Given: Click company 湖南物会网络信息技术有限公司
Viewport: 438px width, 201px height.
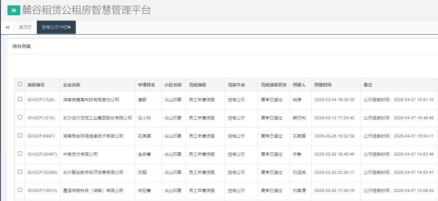Looking at the screenshot, I should [93, 136].
